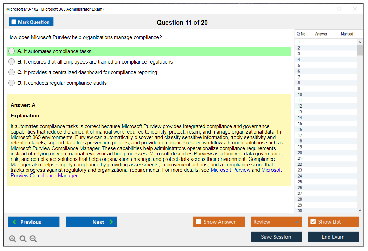Select radio option B employees are trained
Screen dimensions: 368x251
pyautogui.click(x=11, y=61)
